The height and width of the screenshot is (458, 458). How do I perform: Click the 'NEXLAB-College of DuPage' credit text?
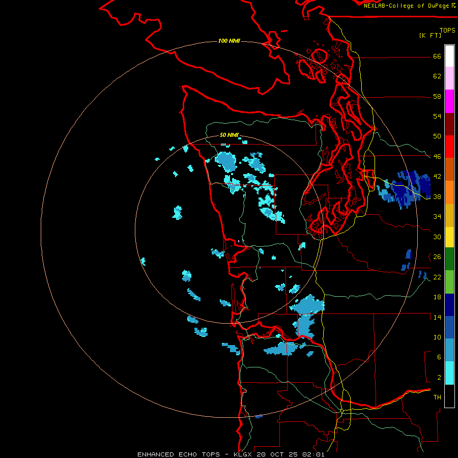(x=406, y=6)
